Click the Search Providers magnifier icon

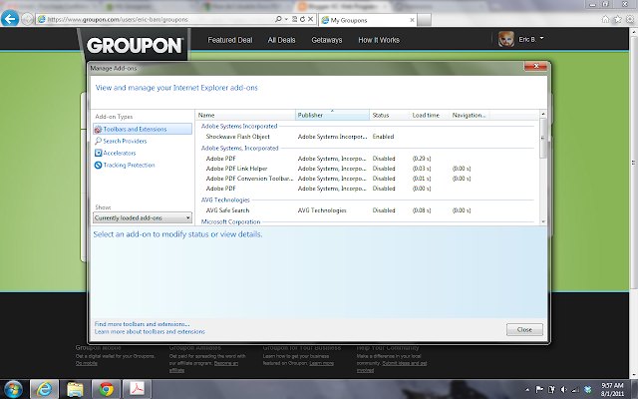click(98, 141)
